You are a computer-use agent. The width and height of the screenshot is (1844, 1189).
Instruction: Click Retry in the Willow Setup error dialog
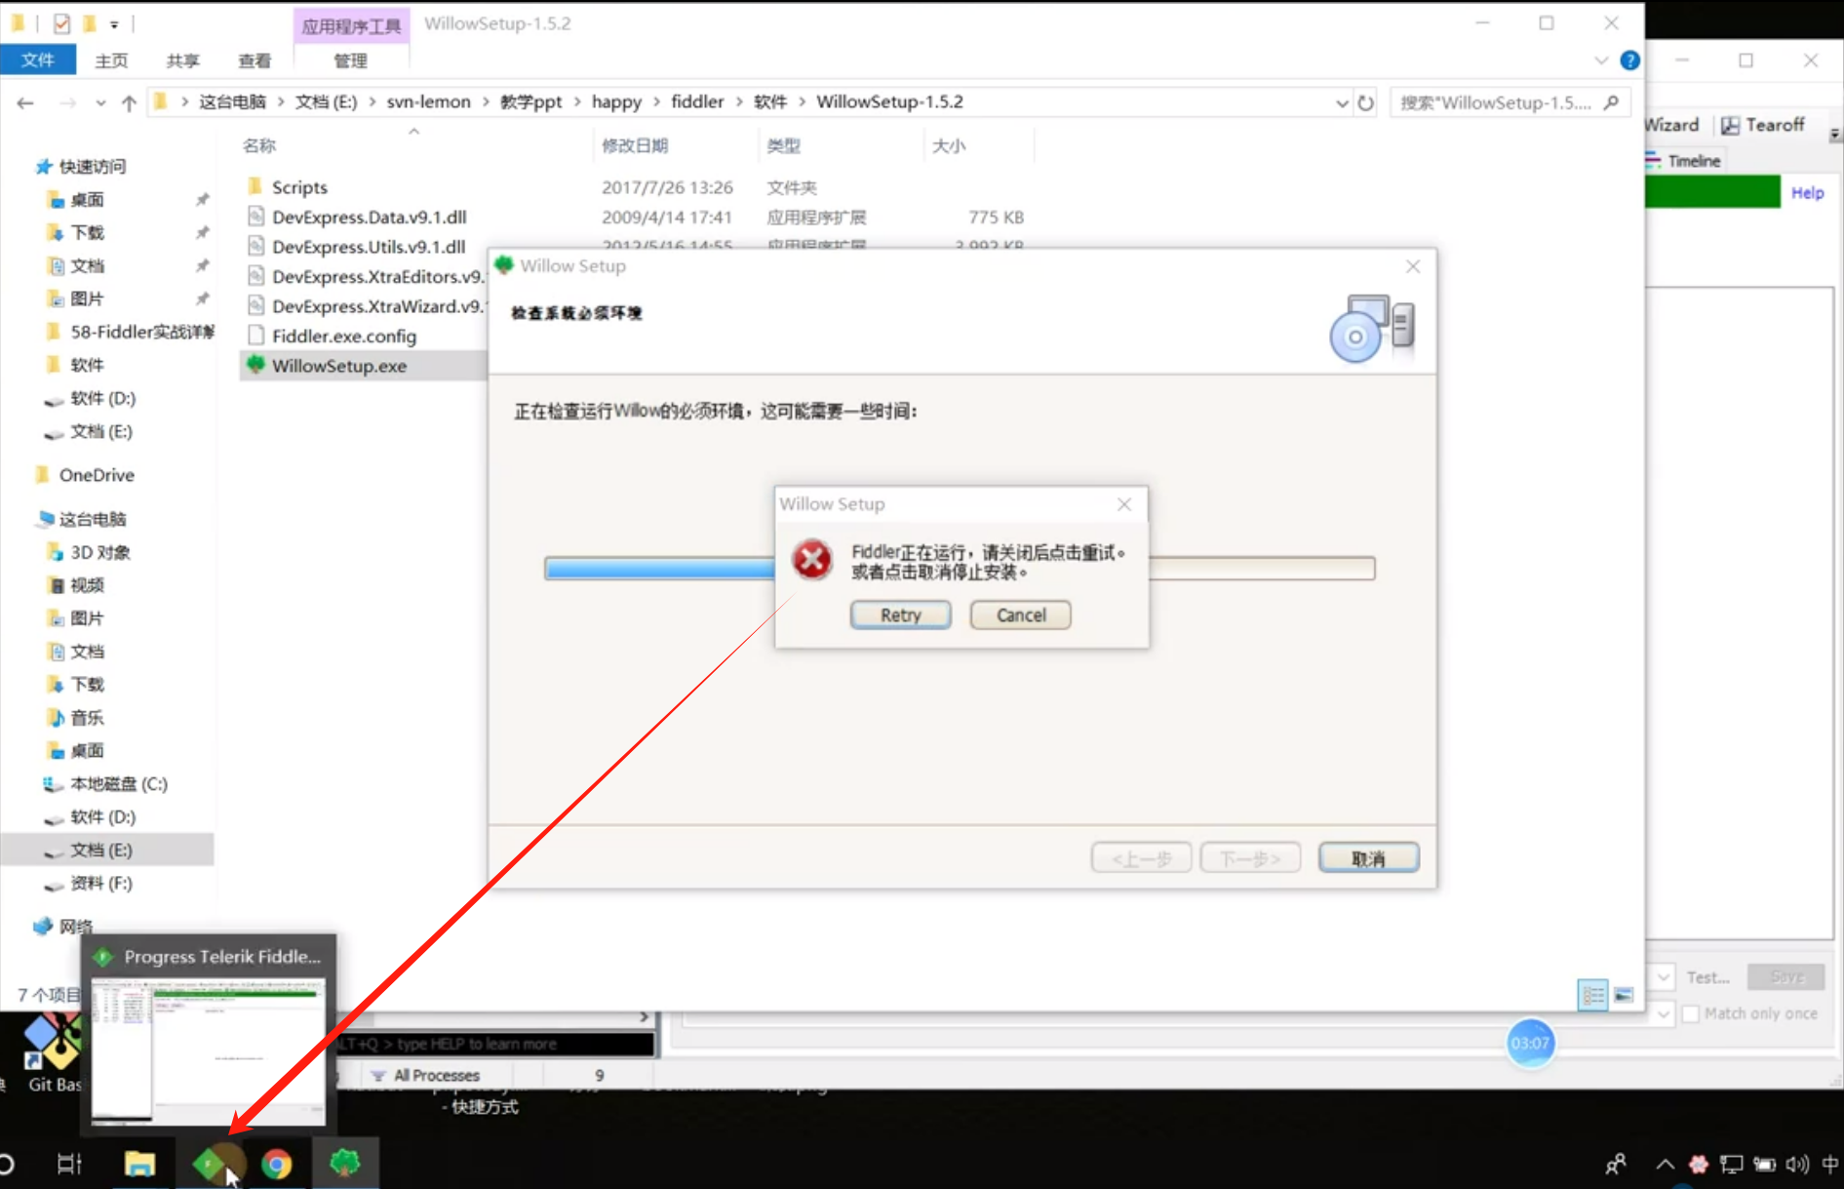click(x=900, y=615)
